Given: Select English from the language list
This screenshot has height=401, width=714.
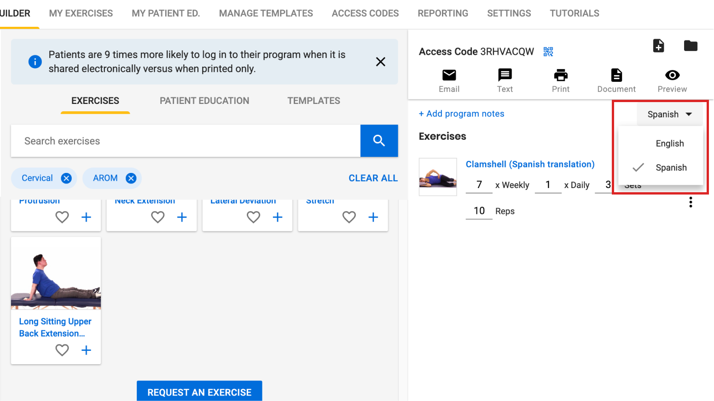Looking at the screenshot, I should tap(669, 143).
